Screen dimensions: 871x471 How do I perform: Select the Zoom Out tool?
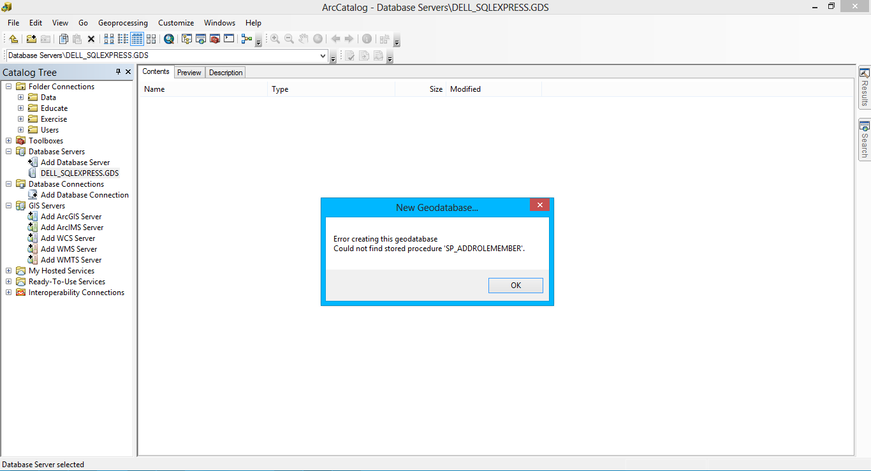point(289,39)
